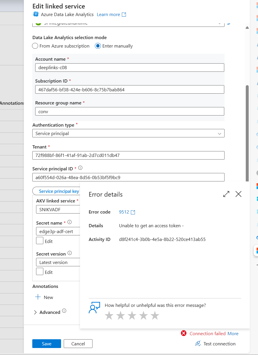Screen dimensions: 258x355
Task: Open error code 9512 external link icon
Action: pyautogui.click(x=133, y=212)
